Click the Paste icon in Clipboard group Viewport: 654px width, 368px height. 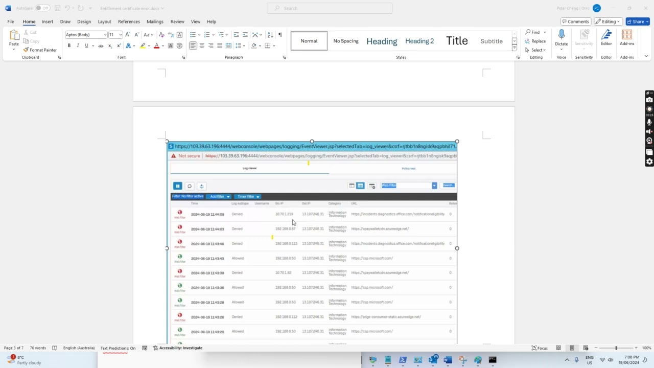14,36
